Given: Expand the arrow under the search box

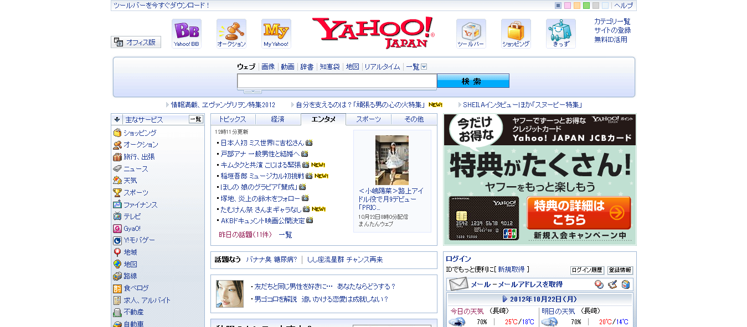Looking at the screenshot, I should coord(253,91).
